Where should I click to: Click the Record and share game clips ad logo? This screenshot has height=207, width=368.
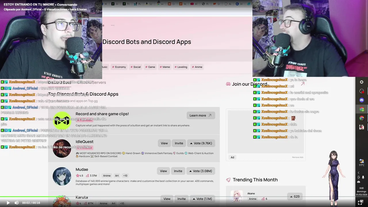[x=62, y=121]
